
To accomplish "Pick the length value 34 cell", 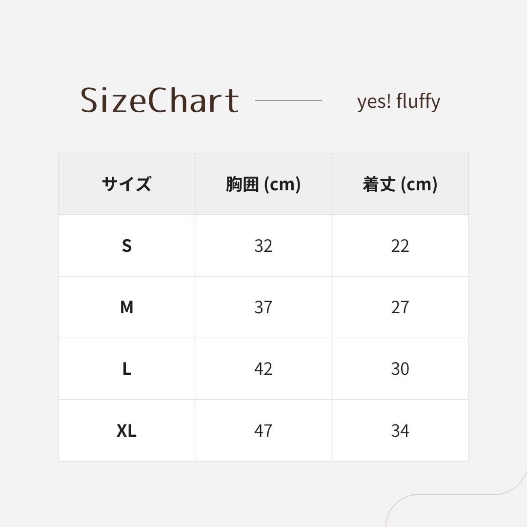I will coord(400,430).
